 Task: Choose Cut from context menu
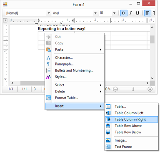click(75, 37)
